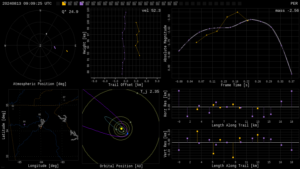Screen dimensions: 300x169
Task: Toggle the purple station 04 indicator
Action: pos(81,4)
